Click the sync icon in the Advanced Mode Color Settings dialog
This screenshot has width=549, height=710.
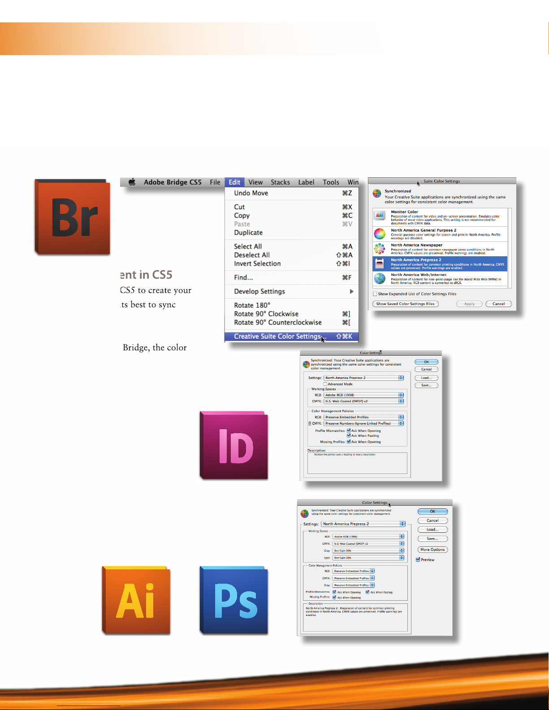tap(307, 364)
